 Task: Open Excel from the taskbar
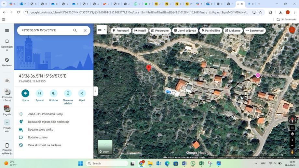pos(201,163)
